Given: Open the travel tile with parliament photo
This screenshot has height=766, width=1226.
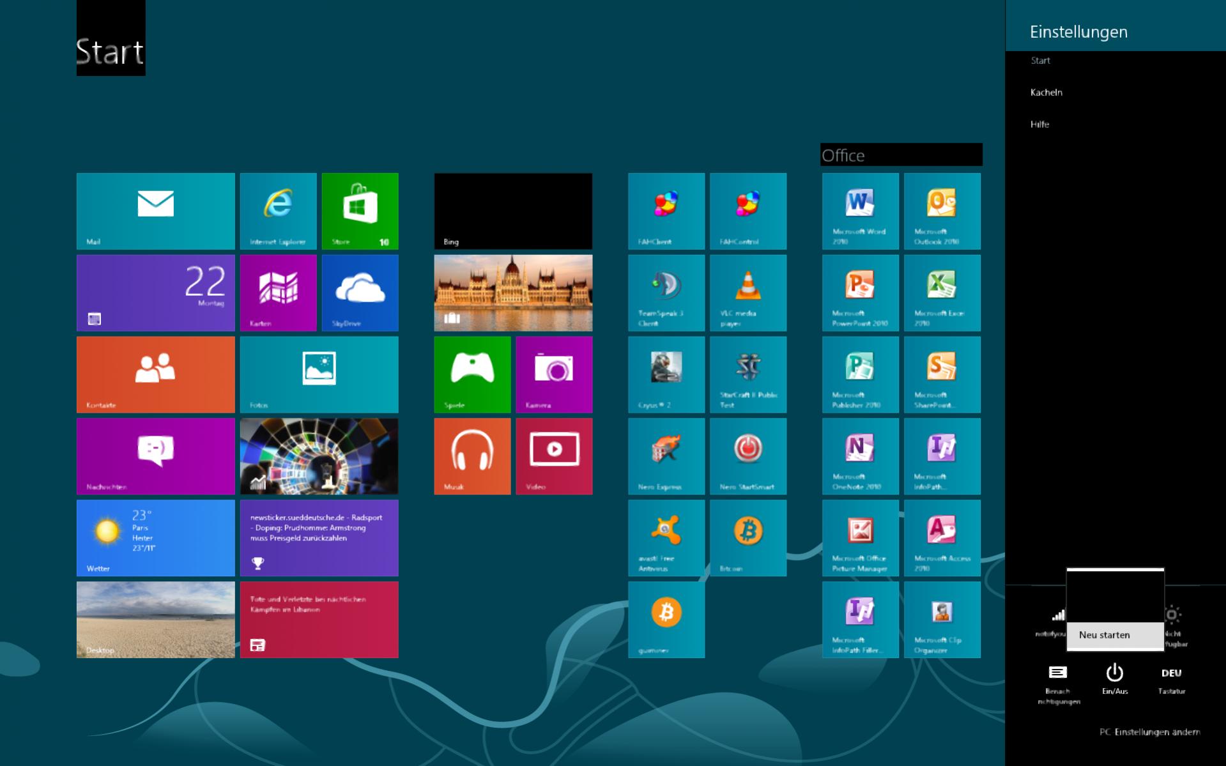Looking at the screenshot, I should (x=513, y=293).
